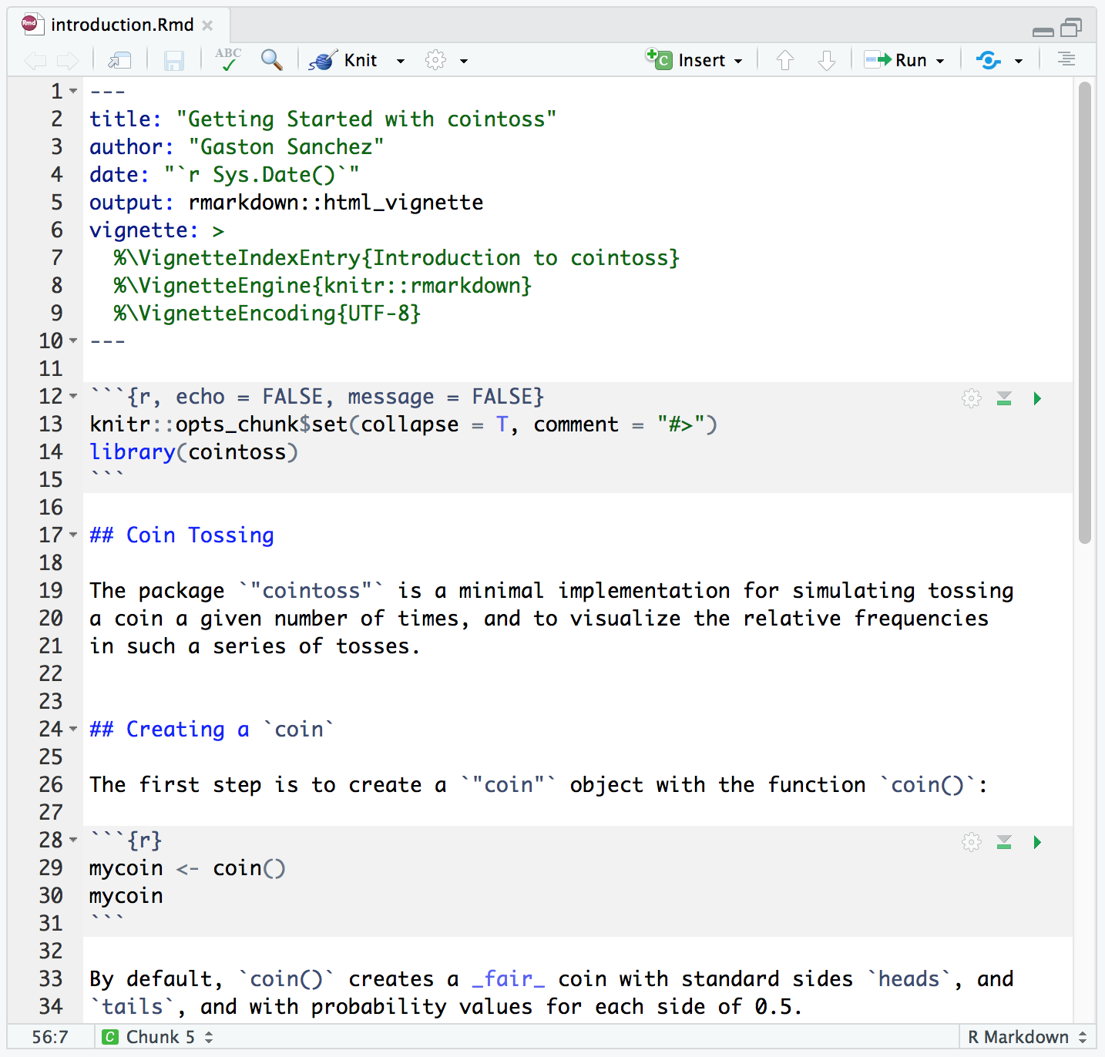Screen dimensions: 1105x1057
Task: Go to previous chunk arrow
Action: pos(785,60)
